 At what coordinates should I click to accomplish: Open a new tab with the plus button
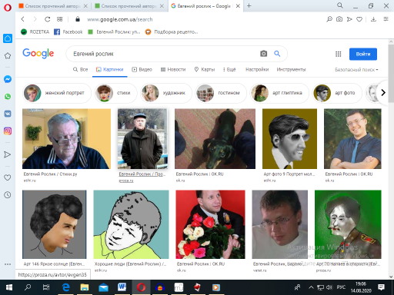tap(249, 5)
